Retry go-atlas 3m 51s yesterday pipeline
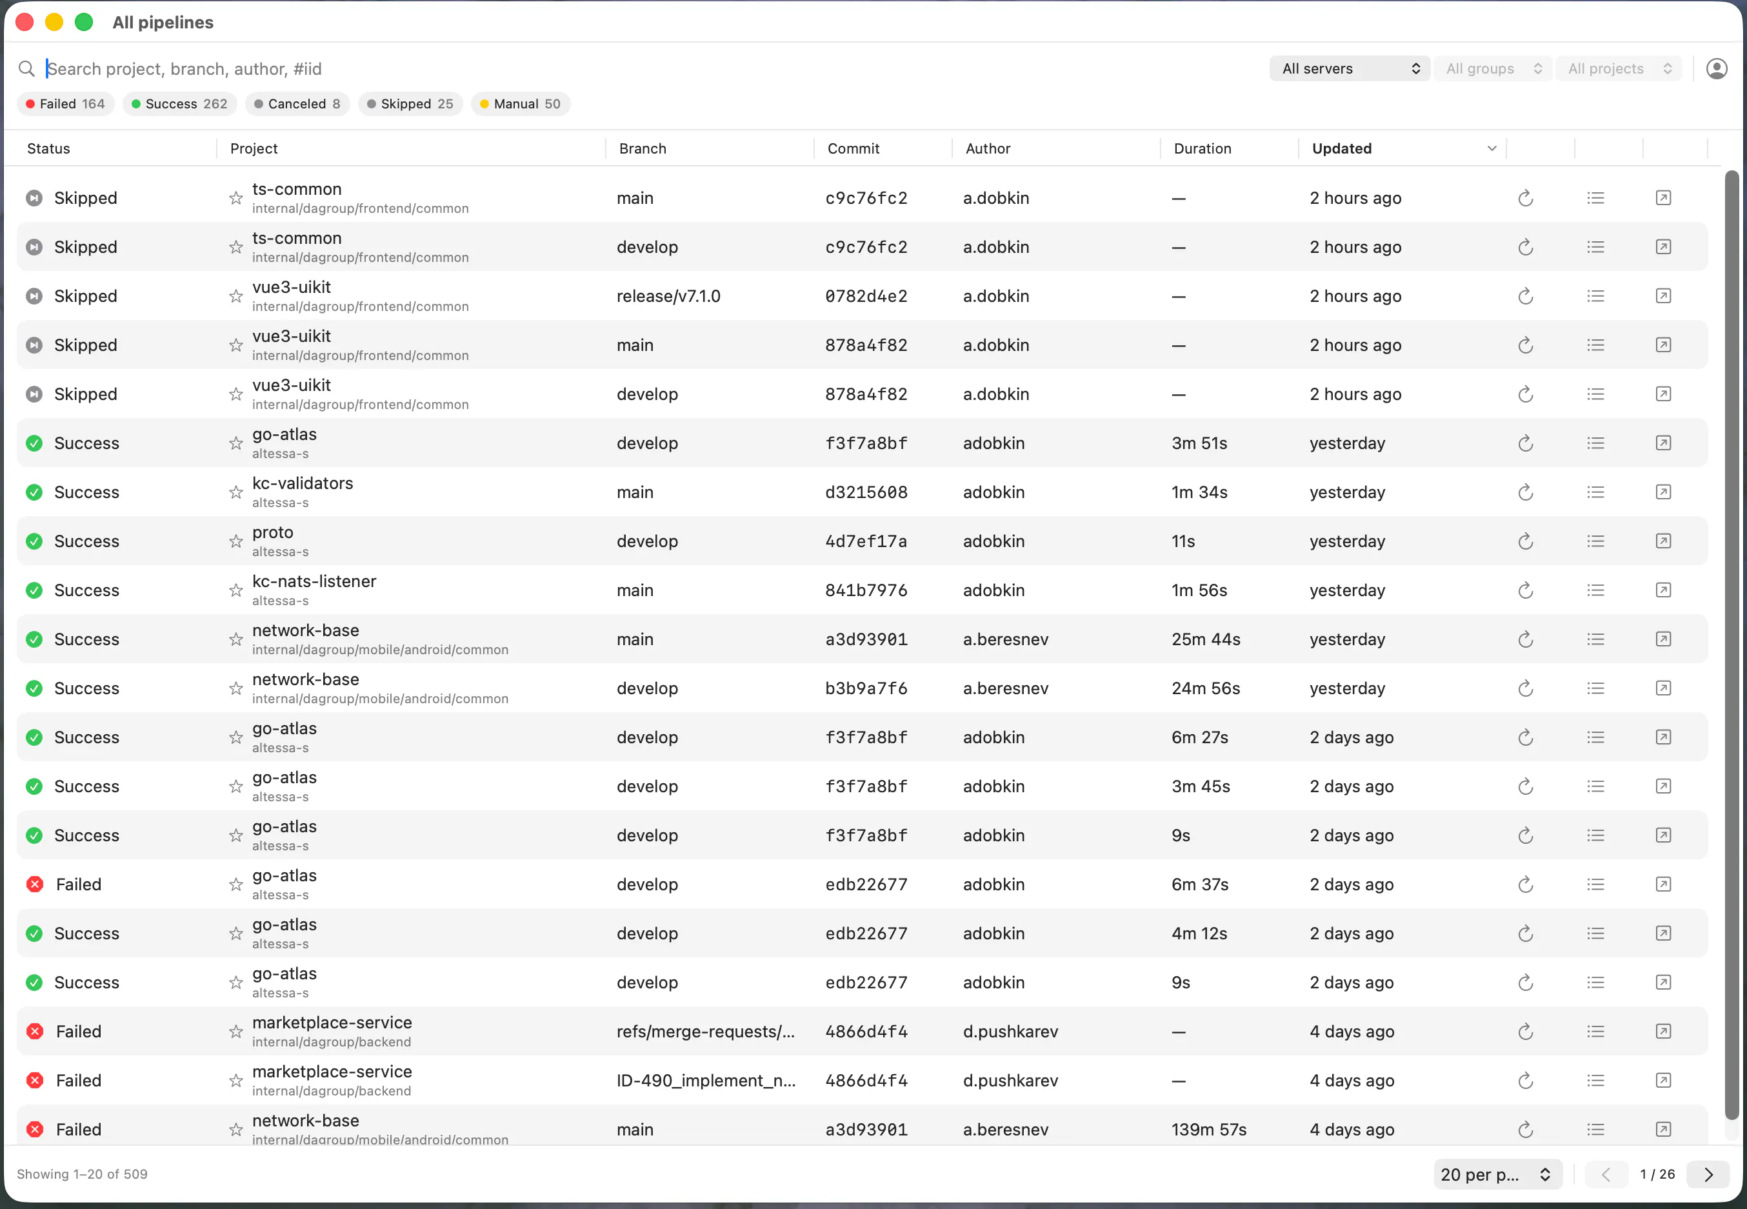The height and width of the screenshot is (1209, 1747). point(1525,443)
